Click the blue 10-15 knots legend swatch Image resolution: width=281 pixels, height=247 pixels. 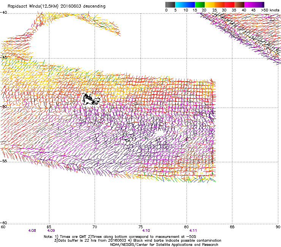click(190, 5)
